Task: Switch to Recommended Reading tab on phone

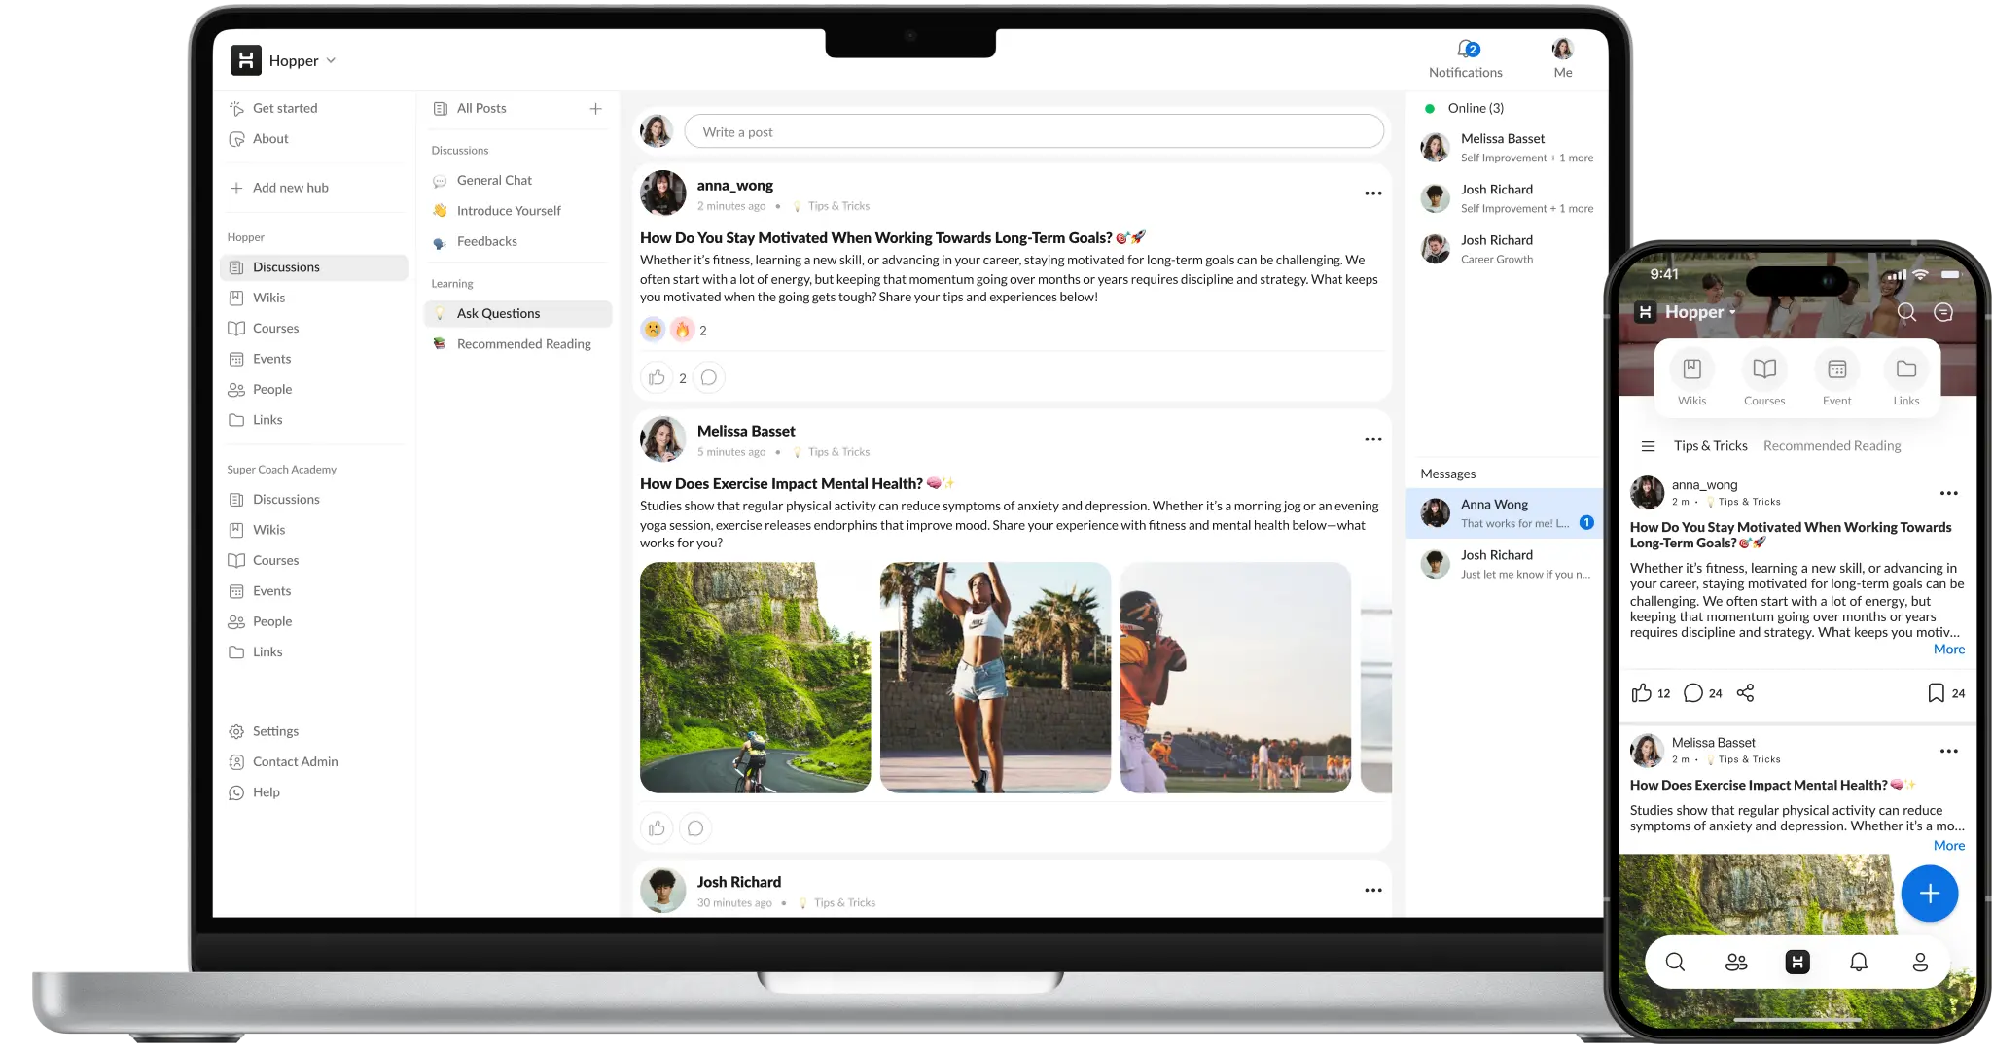Action: pyautogui.click(x=1832, y=446)
